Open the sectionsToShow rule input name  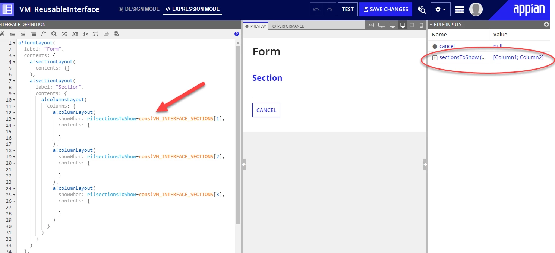pyautogui.click(x=463, y=57)
